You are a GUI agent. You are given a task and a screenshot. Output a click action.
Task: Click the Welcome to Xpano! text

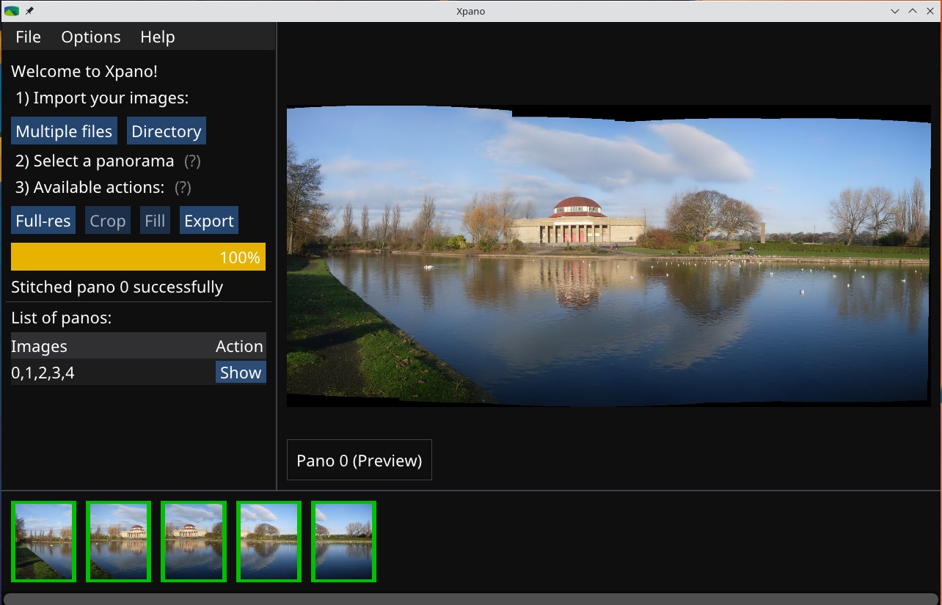pyautogui.click(x=84, y=71)
